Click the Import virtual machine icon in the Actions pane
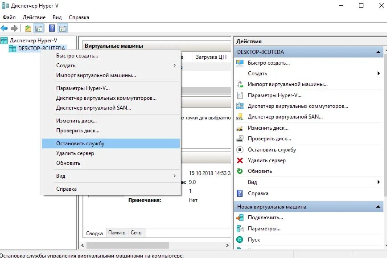 tap(240, 84)
